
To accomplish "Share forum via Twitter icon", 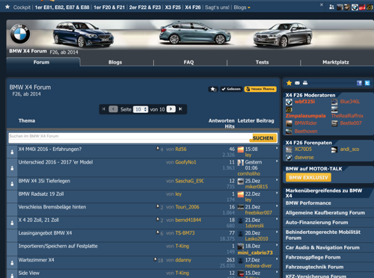I will [x=367, y=83].
